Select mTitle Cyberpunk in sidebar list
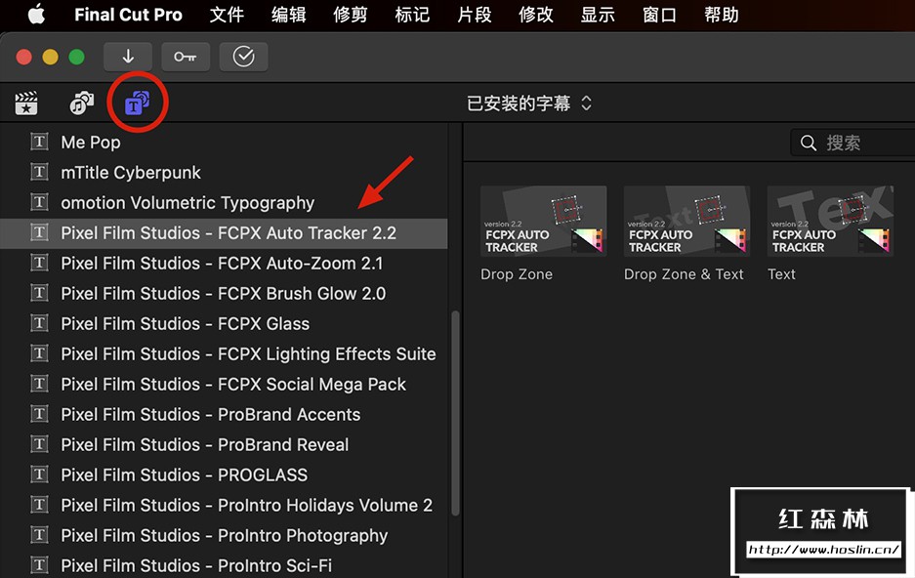915x578 pixels. 131,173
